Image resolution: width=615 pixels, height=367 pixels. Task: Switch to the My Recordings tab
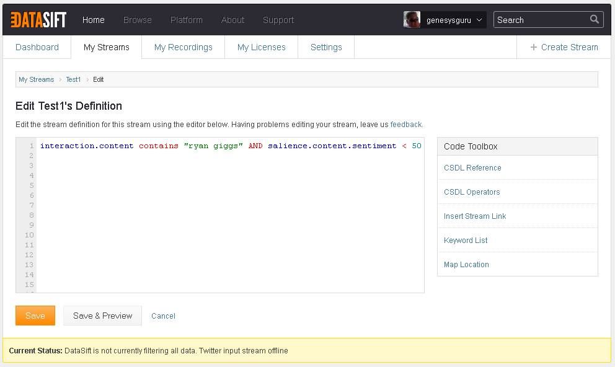click(x=183, y=47)
